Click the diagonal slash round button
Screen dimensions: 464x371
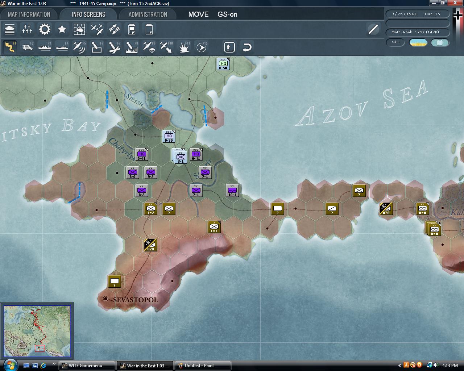pyautogui.click(x=373, y=29)
